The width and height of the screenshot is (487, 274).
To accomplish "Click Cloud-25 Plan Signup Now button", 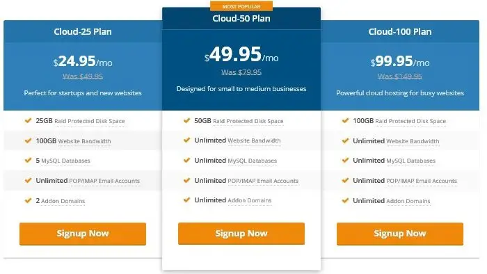I will click(83, 234).
